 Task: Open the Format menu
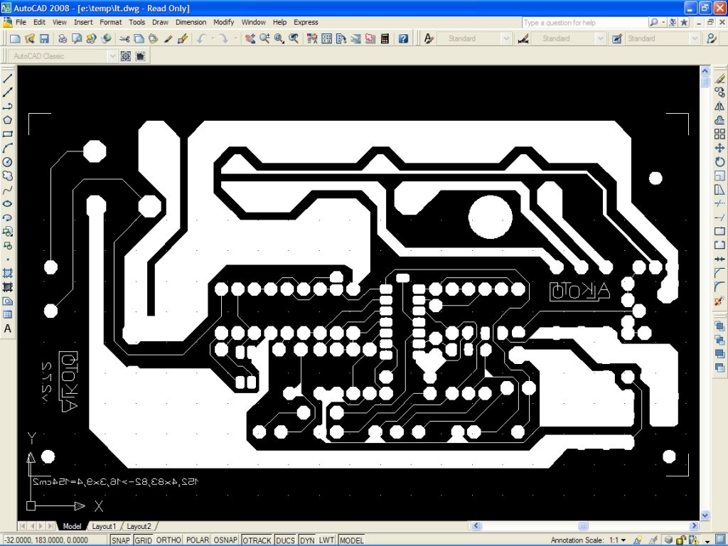(110, 22)
